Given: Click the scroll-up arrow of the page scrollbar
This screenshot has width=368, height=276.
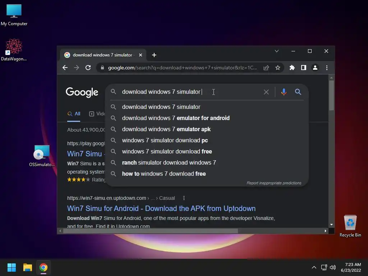Looking at the screenshot, I should point(331,78).
